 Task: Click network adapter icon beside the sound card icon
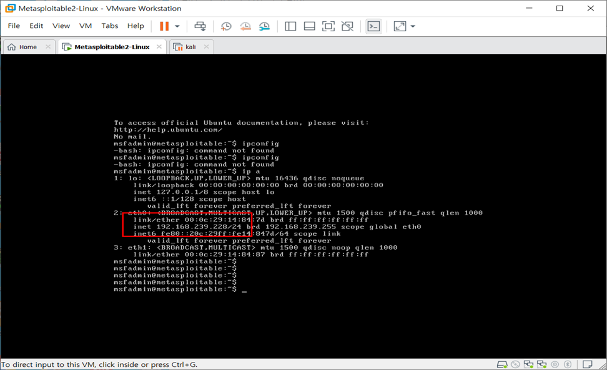click(x=541, y=364)
